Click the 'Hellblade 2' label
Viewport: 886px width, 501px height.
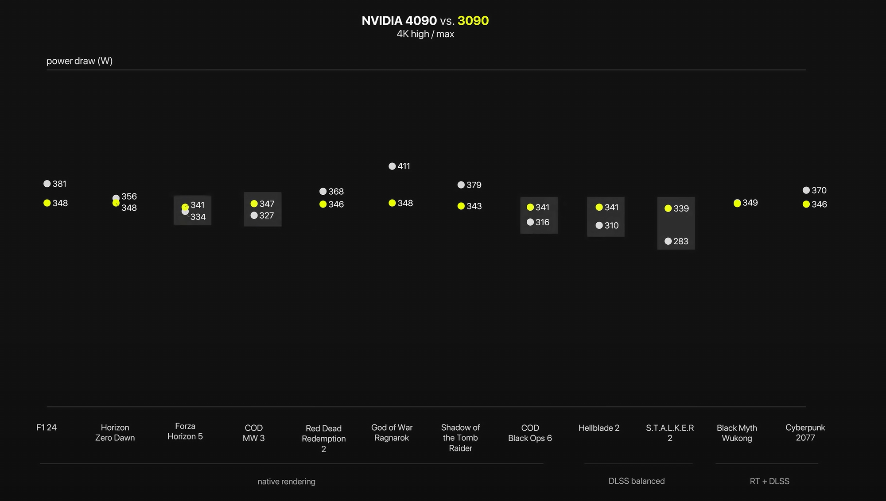[599, 428]
